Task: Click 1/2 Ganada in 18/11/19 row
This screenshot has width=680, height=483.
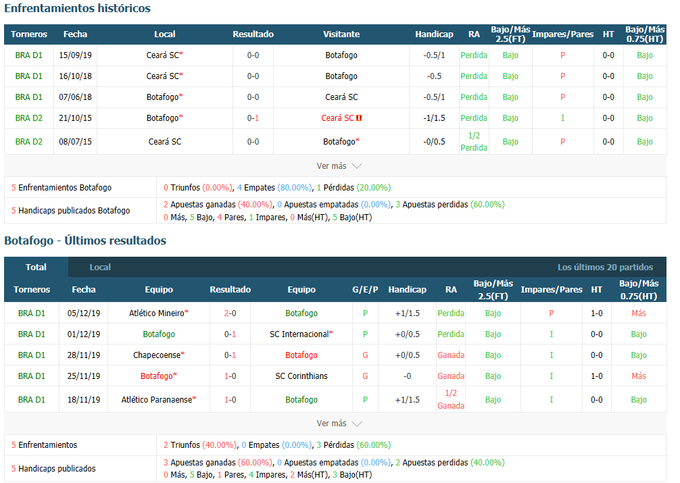Action: (x=451, y=400)
